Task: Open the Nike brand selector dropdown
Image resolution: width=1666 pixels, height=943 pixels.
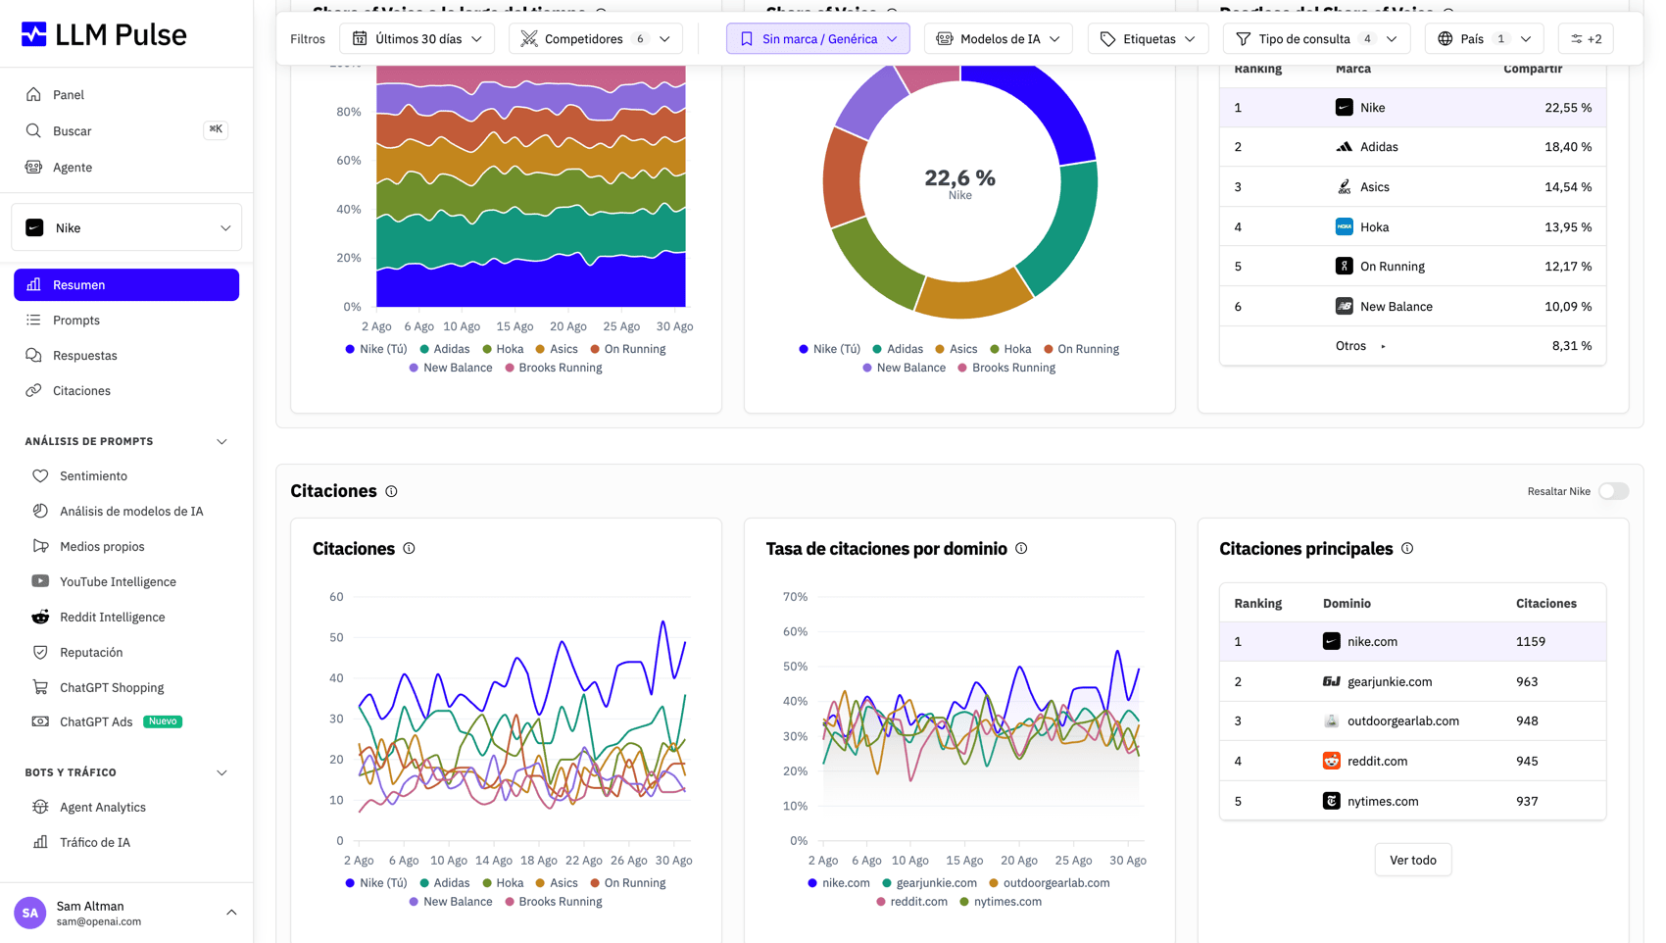Action: click(x=127, y=227)
